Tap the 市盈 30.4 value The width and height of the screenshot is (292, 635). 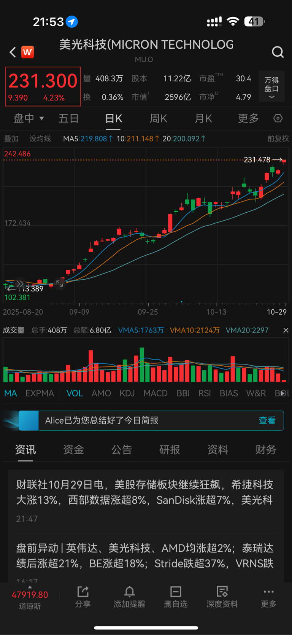(x=225, y=78)
